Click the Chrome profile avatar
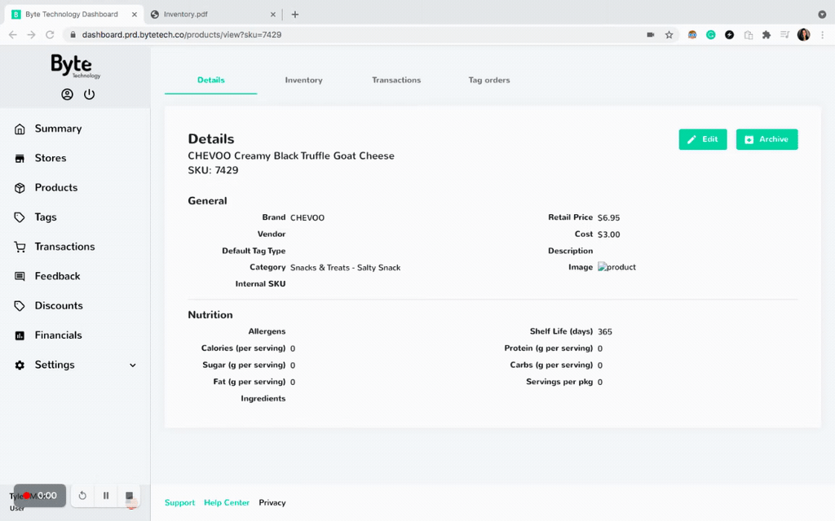Screen dimensions: 835x521 (x=803, y=34)
